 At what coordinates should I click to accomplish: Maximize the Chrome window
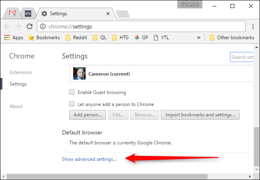click(232, 6)
